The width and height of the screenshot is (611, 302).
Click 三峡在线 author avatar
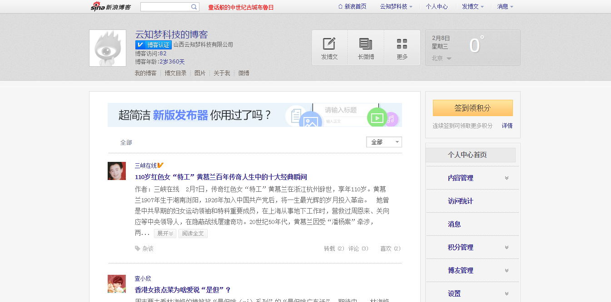tap(117, 171)
